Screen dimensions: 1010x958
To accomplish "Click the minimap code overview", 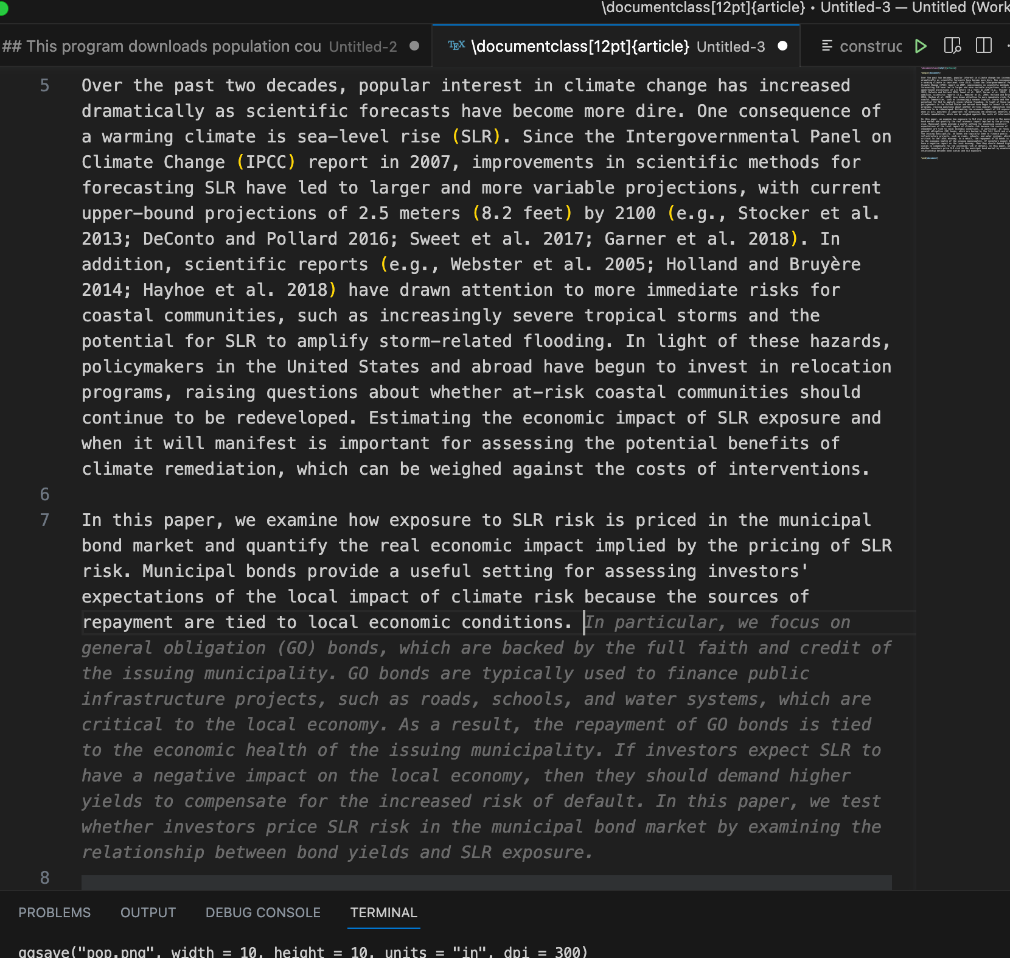I will pyautogui.click(x=964, y=113).
